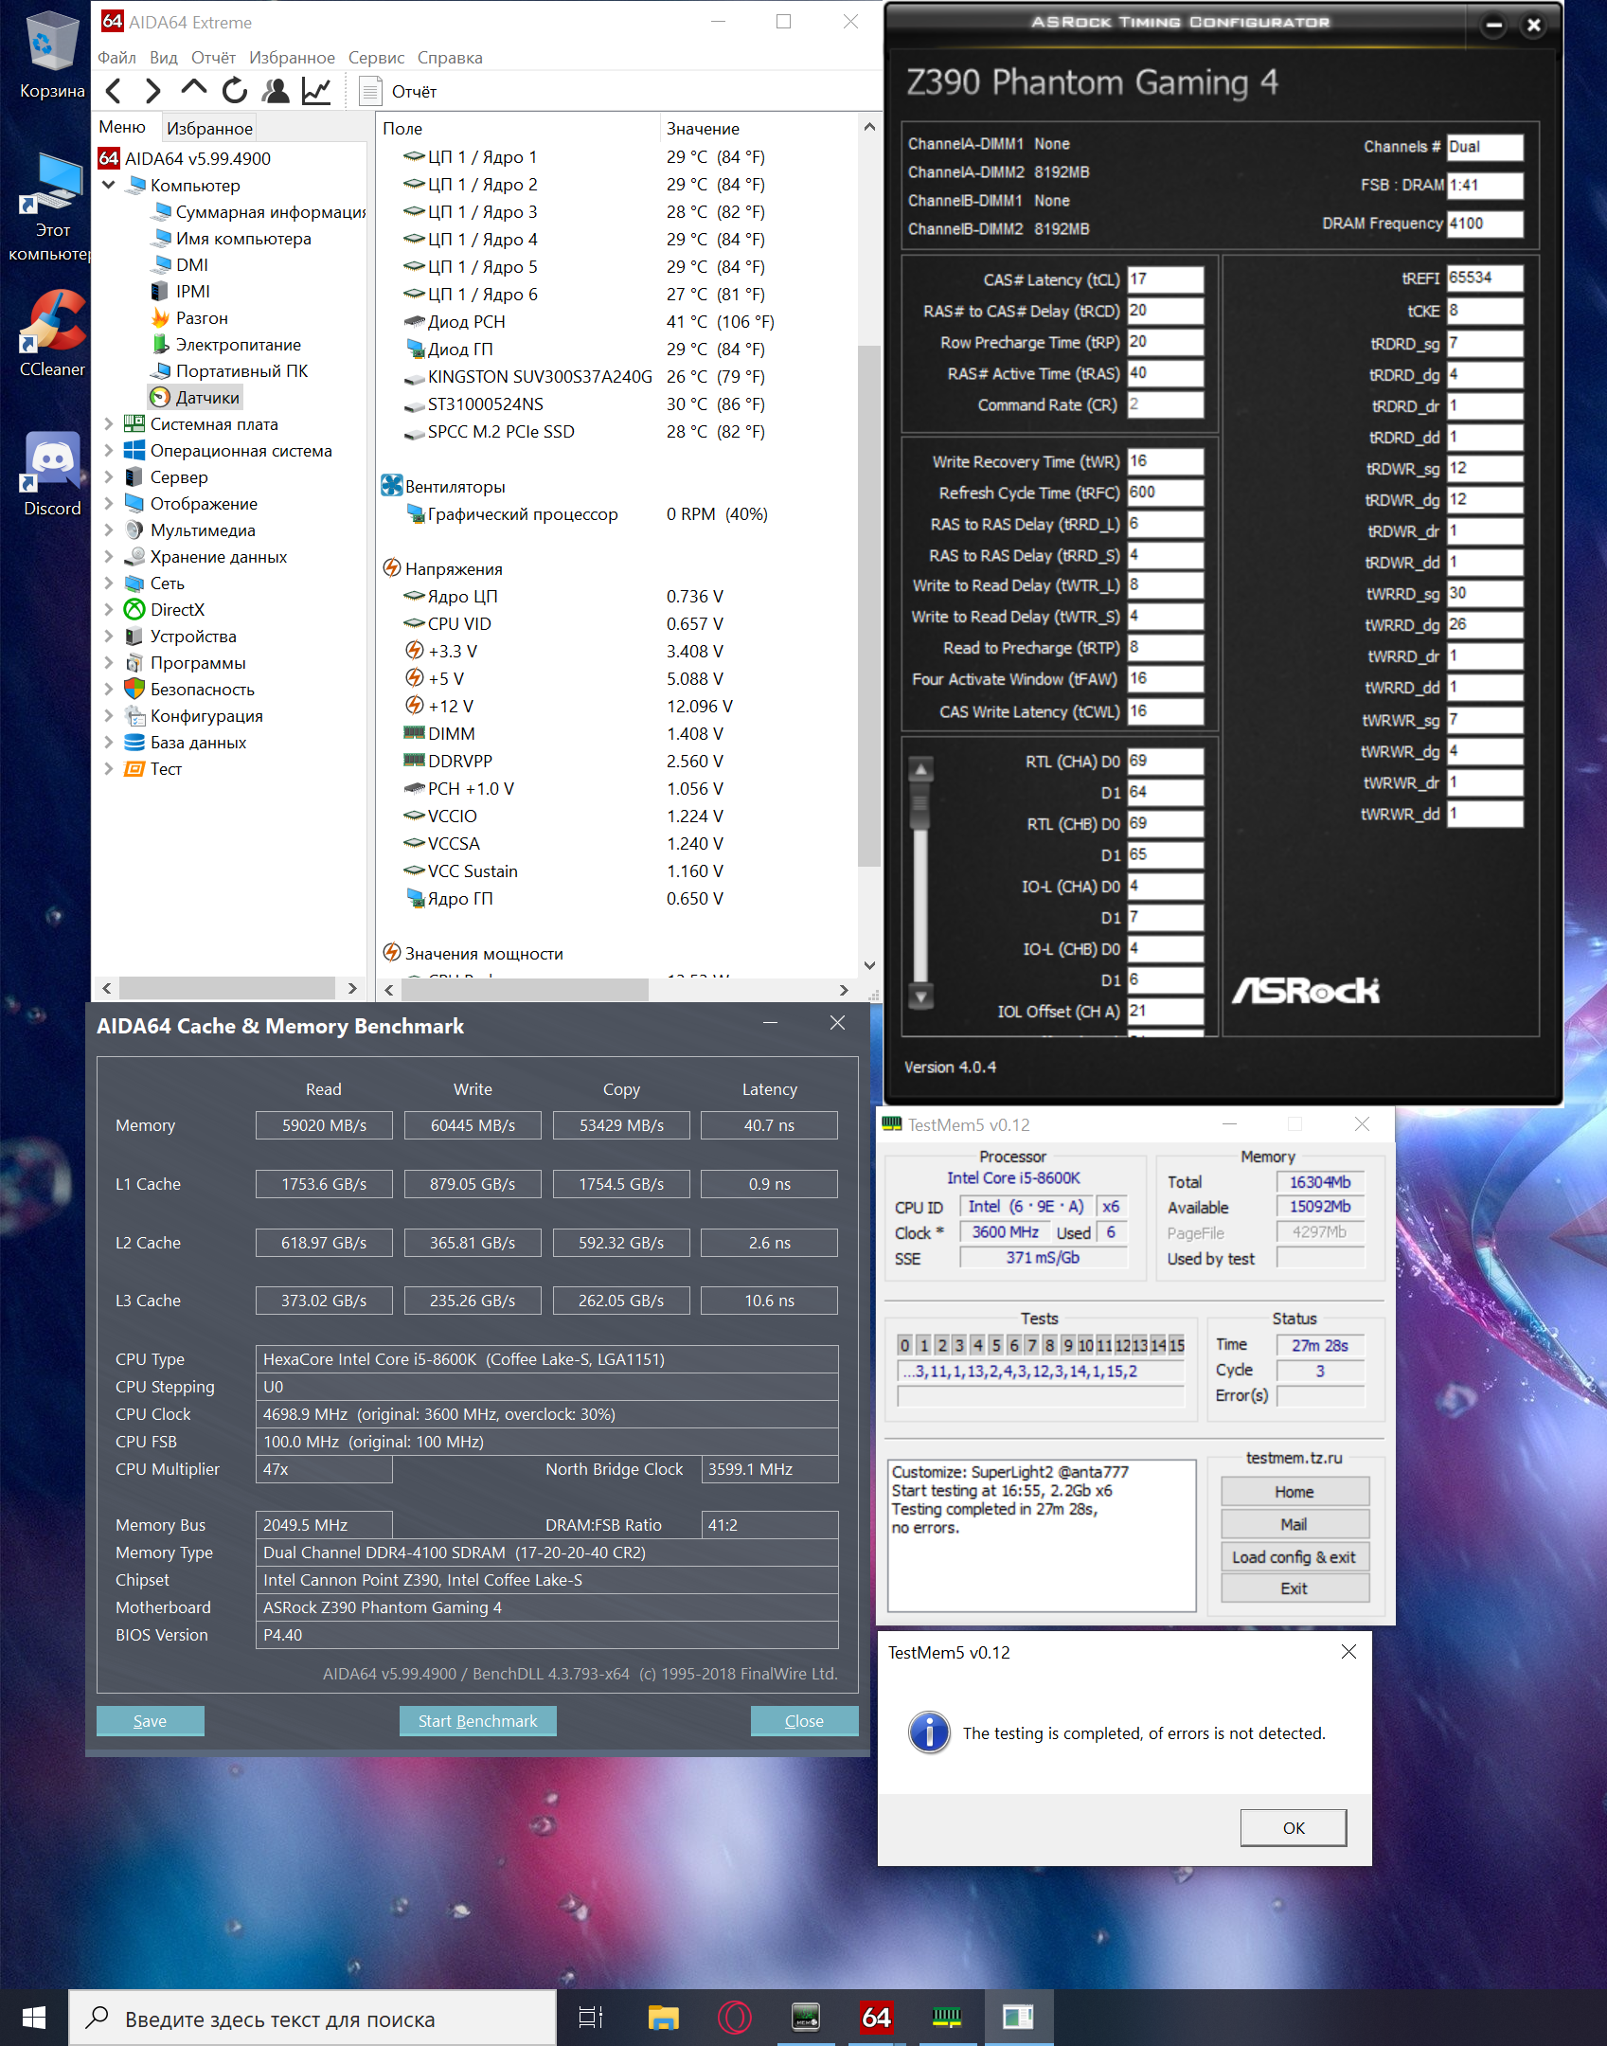Click the DRAM Frequency value field
This screenshot has width=1607, height=2046.
pyautogui.click(x=1486, y=224)
